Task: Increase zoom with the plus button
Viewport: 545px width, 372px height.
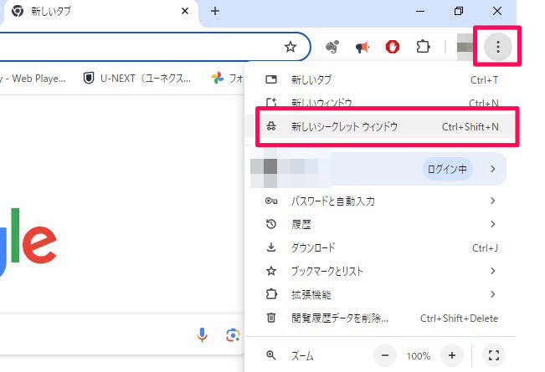Action: (452, 355)
